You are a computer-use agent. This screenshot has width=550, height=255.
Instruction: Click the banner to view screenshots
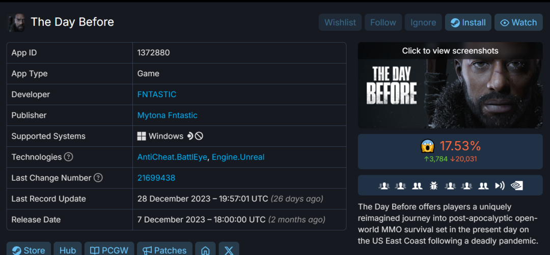450,85
